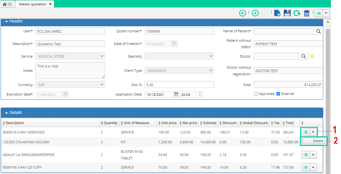Viewport: 341px width, 174px height.
Task: Expand the Client Type INSURANCE dropdown
Action: coord(179,71)
